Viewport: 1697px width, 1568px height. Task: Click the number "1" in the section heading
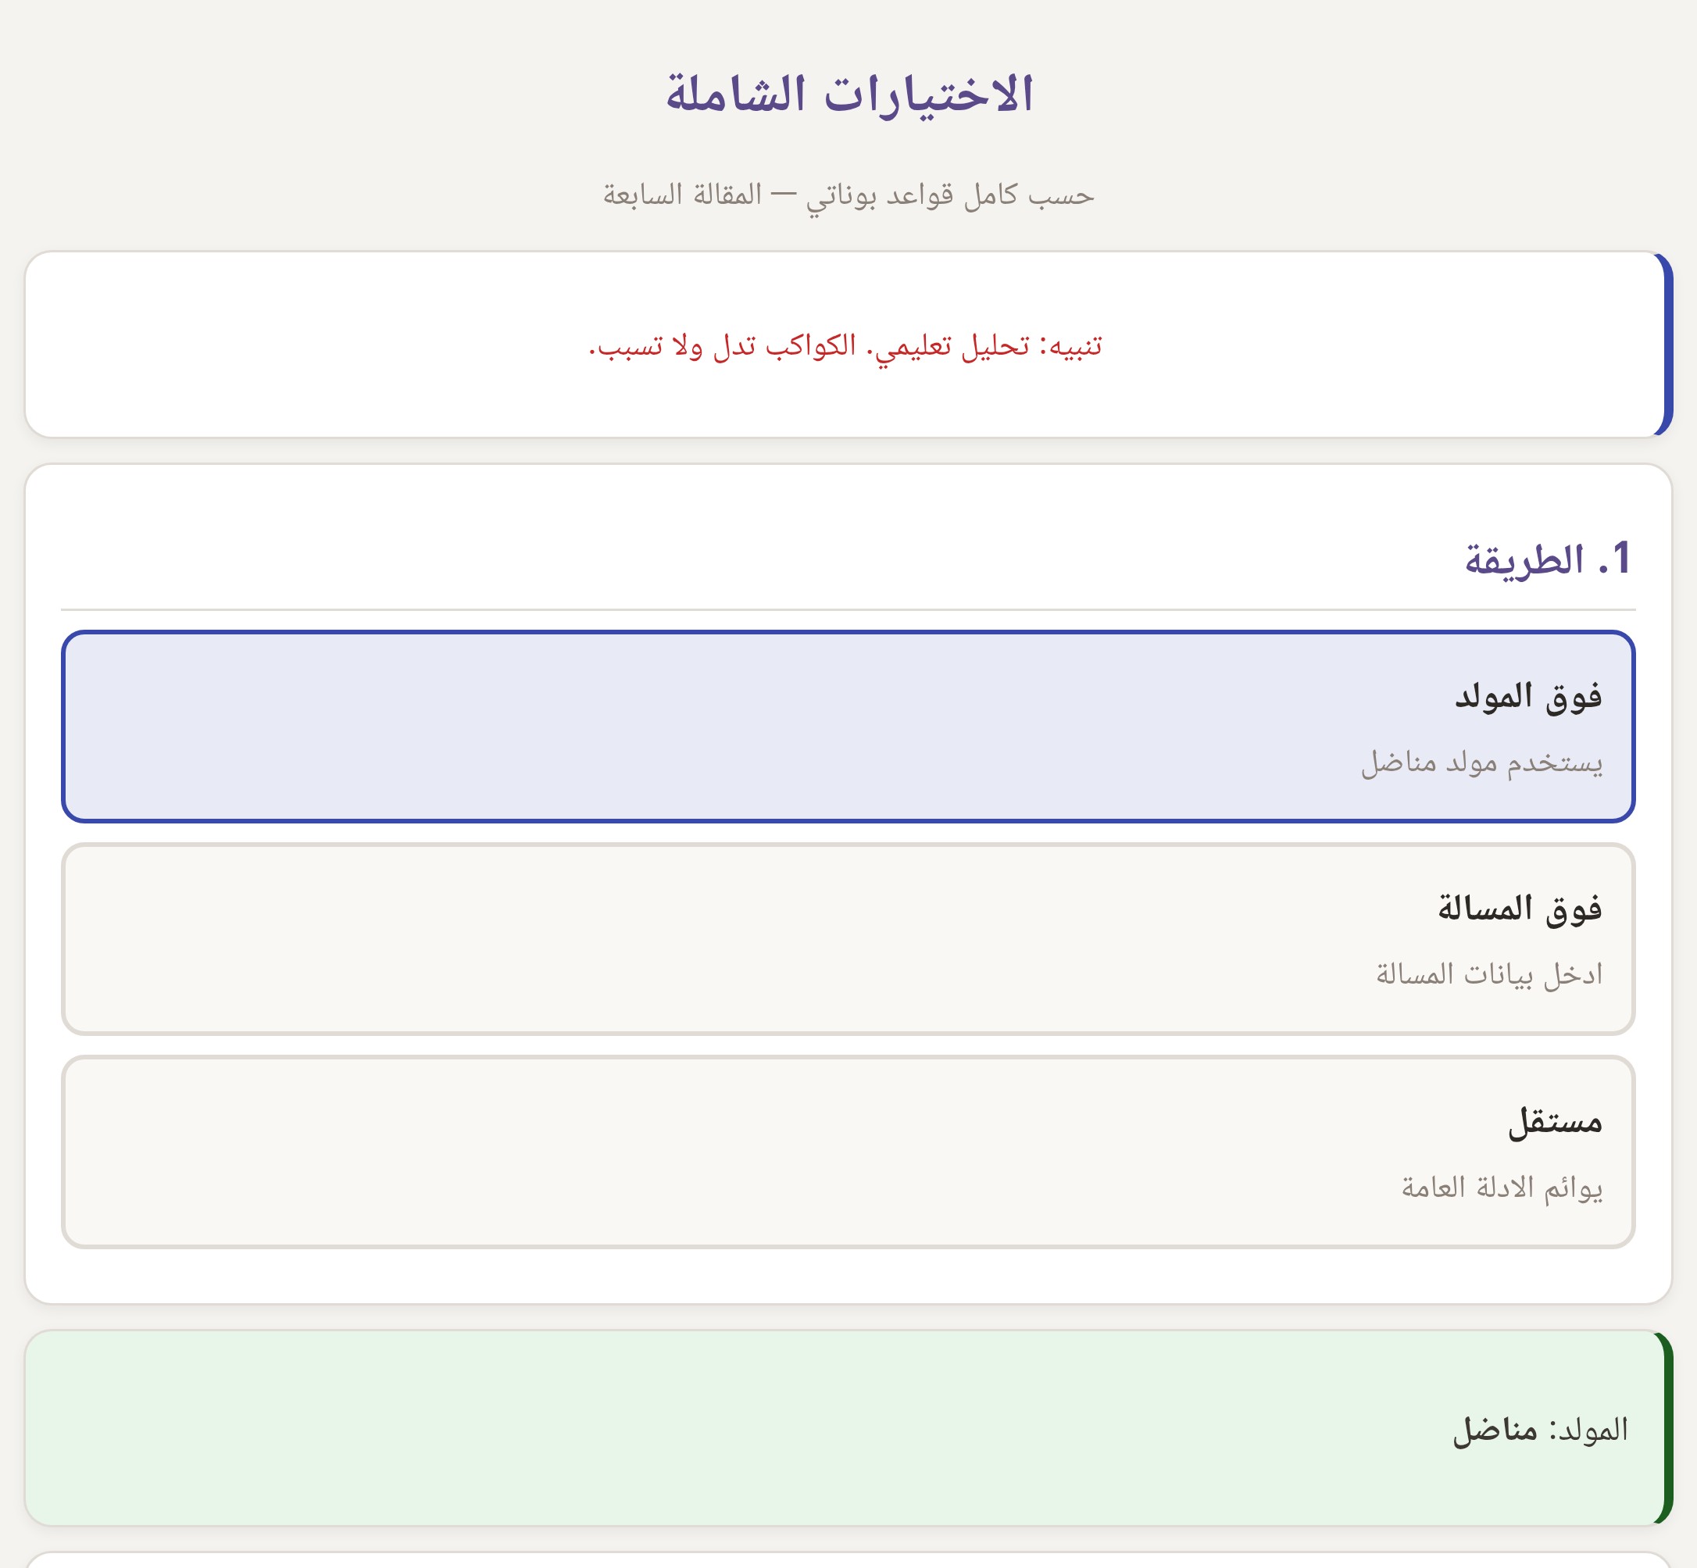(x=1620, y=560)
